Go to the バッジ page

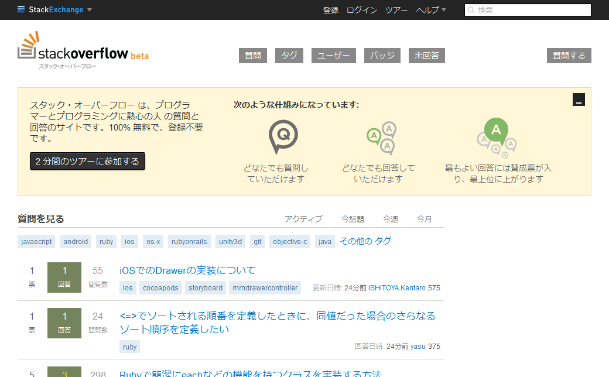pyautogui.click(x=382, y=56)
